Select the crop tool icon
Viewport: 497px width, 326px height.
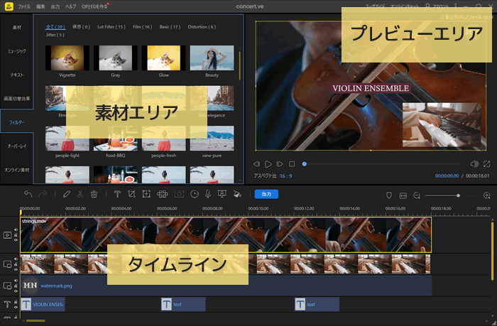point(131,194)
